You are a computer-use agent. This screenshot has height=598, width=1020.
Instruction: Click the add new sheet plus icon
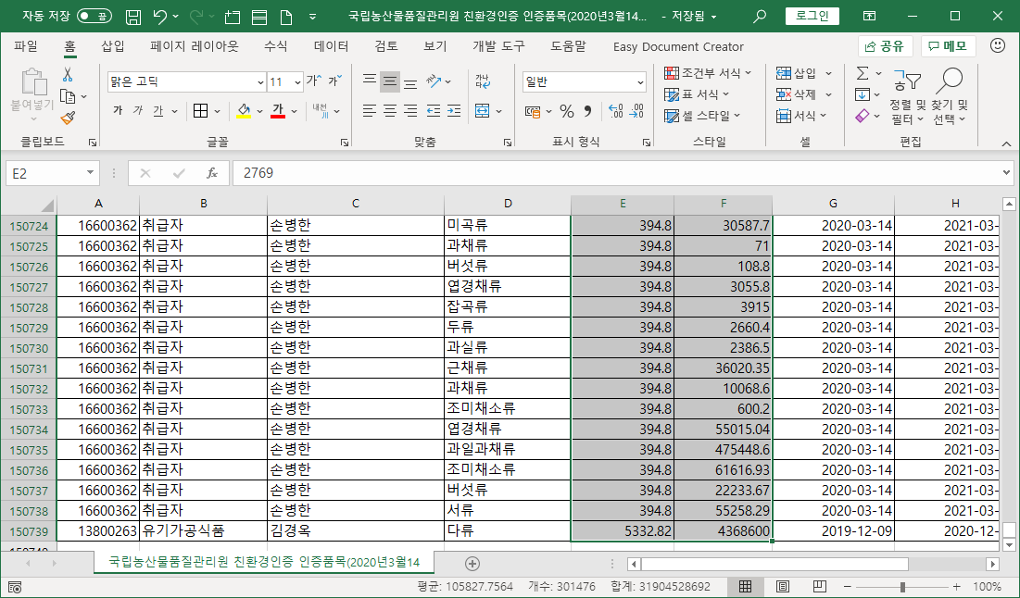[x=472, y=564]
